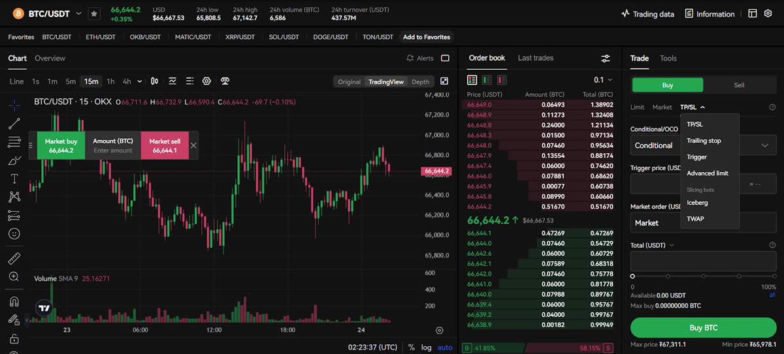
Task: Open the 0.1 price grouping dropdown
Action: [x=603, y=80]
